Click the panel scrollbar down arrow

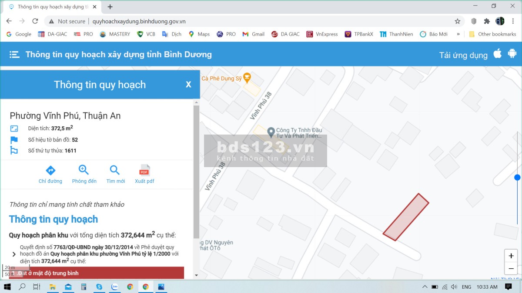pos(196,275)
